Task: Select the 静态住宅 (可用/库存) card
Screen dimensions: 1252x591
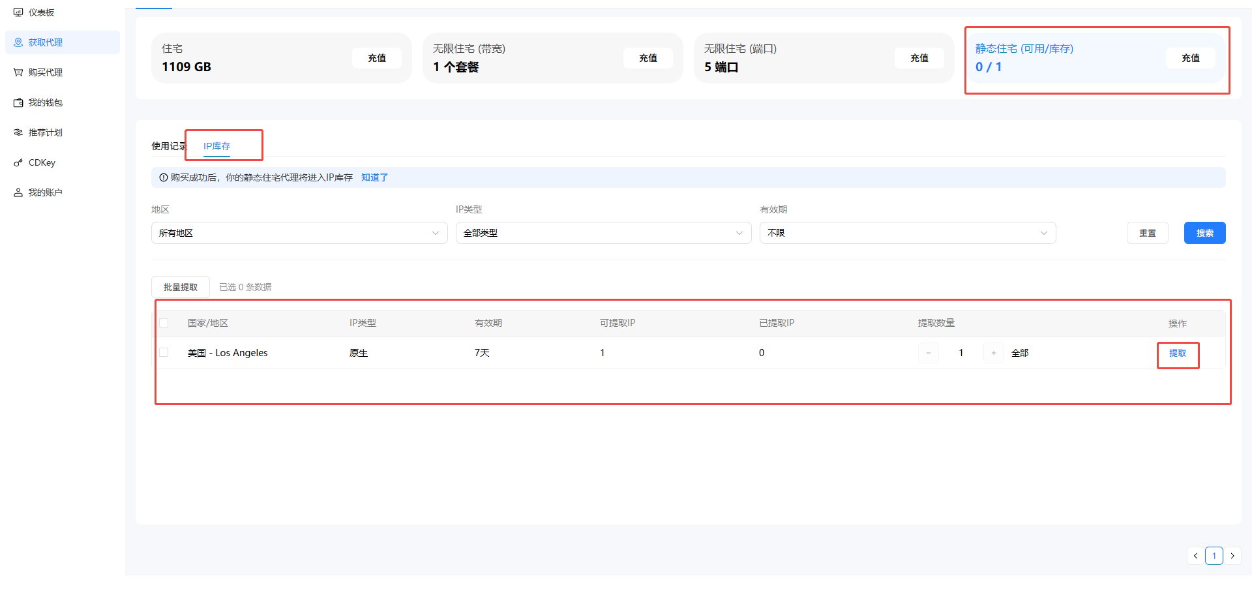Action: 1095,58
